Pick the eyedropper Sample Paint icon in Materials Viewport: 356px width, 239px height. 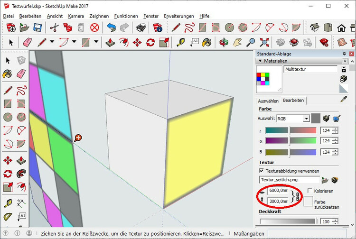coord(344,99)
